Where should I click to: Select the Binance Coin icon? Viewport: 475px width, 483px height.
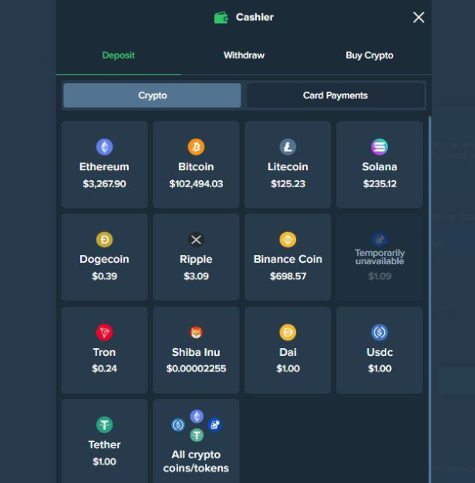(x=288, y=240)
